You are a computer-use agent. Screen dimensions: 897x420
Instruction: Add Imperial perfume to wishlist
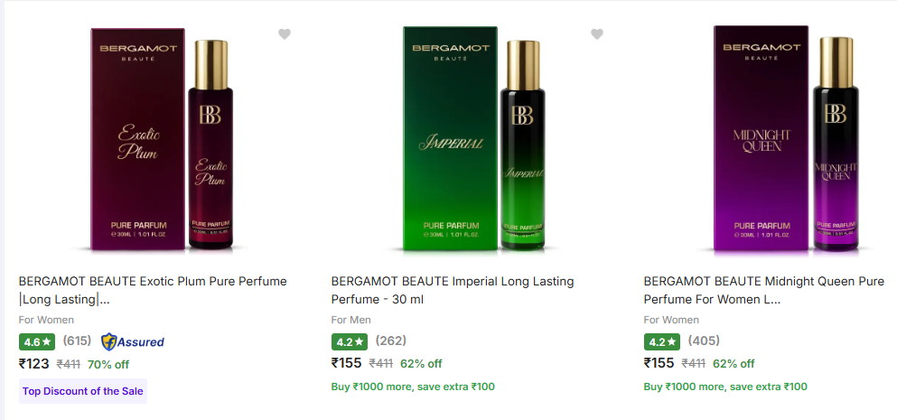click(597, 34)
